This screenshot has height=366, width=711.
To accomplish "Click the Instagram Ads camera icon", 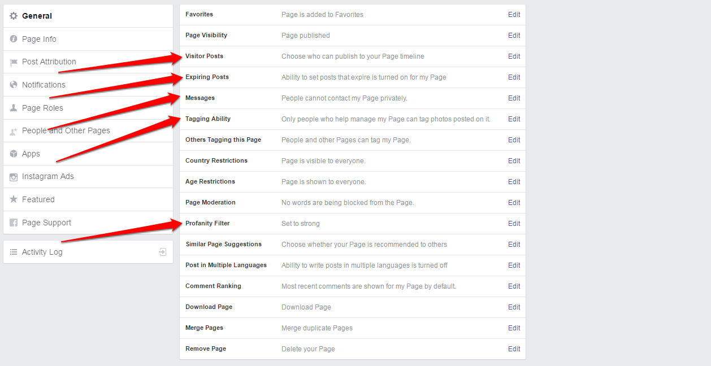I will click(14, 177).
